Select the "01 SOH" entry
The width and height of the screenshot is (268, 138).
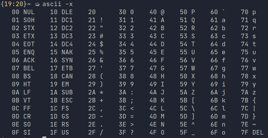(23, 20)
